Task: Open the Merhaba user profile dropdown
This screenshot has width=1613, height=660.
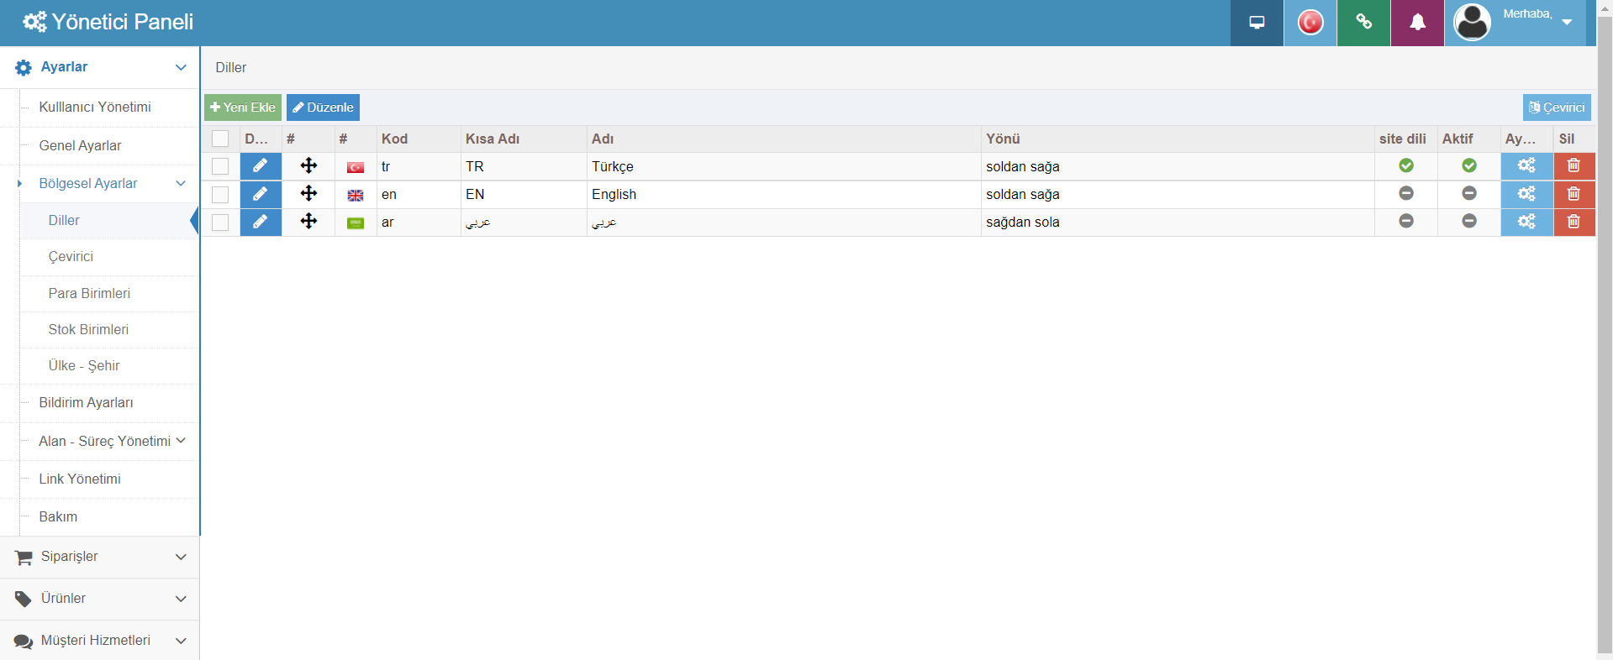Action: [1516, 23]
